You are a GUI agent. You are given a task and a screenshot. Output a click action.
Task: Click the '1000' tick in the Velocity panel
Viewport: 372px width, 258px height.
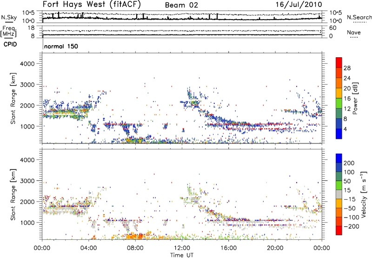pyautogui.click(x=27, y=223)
